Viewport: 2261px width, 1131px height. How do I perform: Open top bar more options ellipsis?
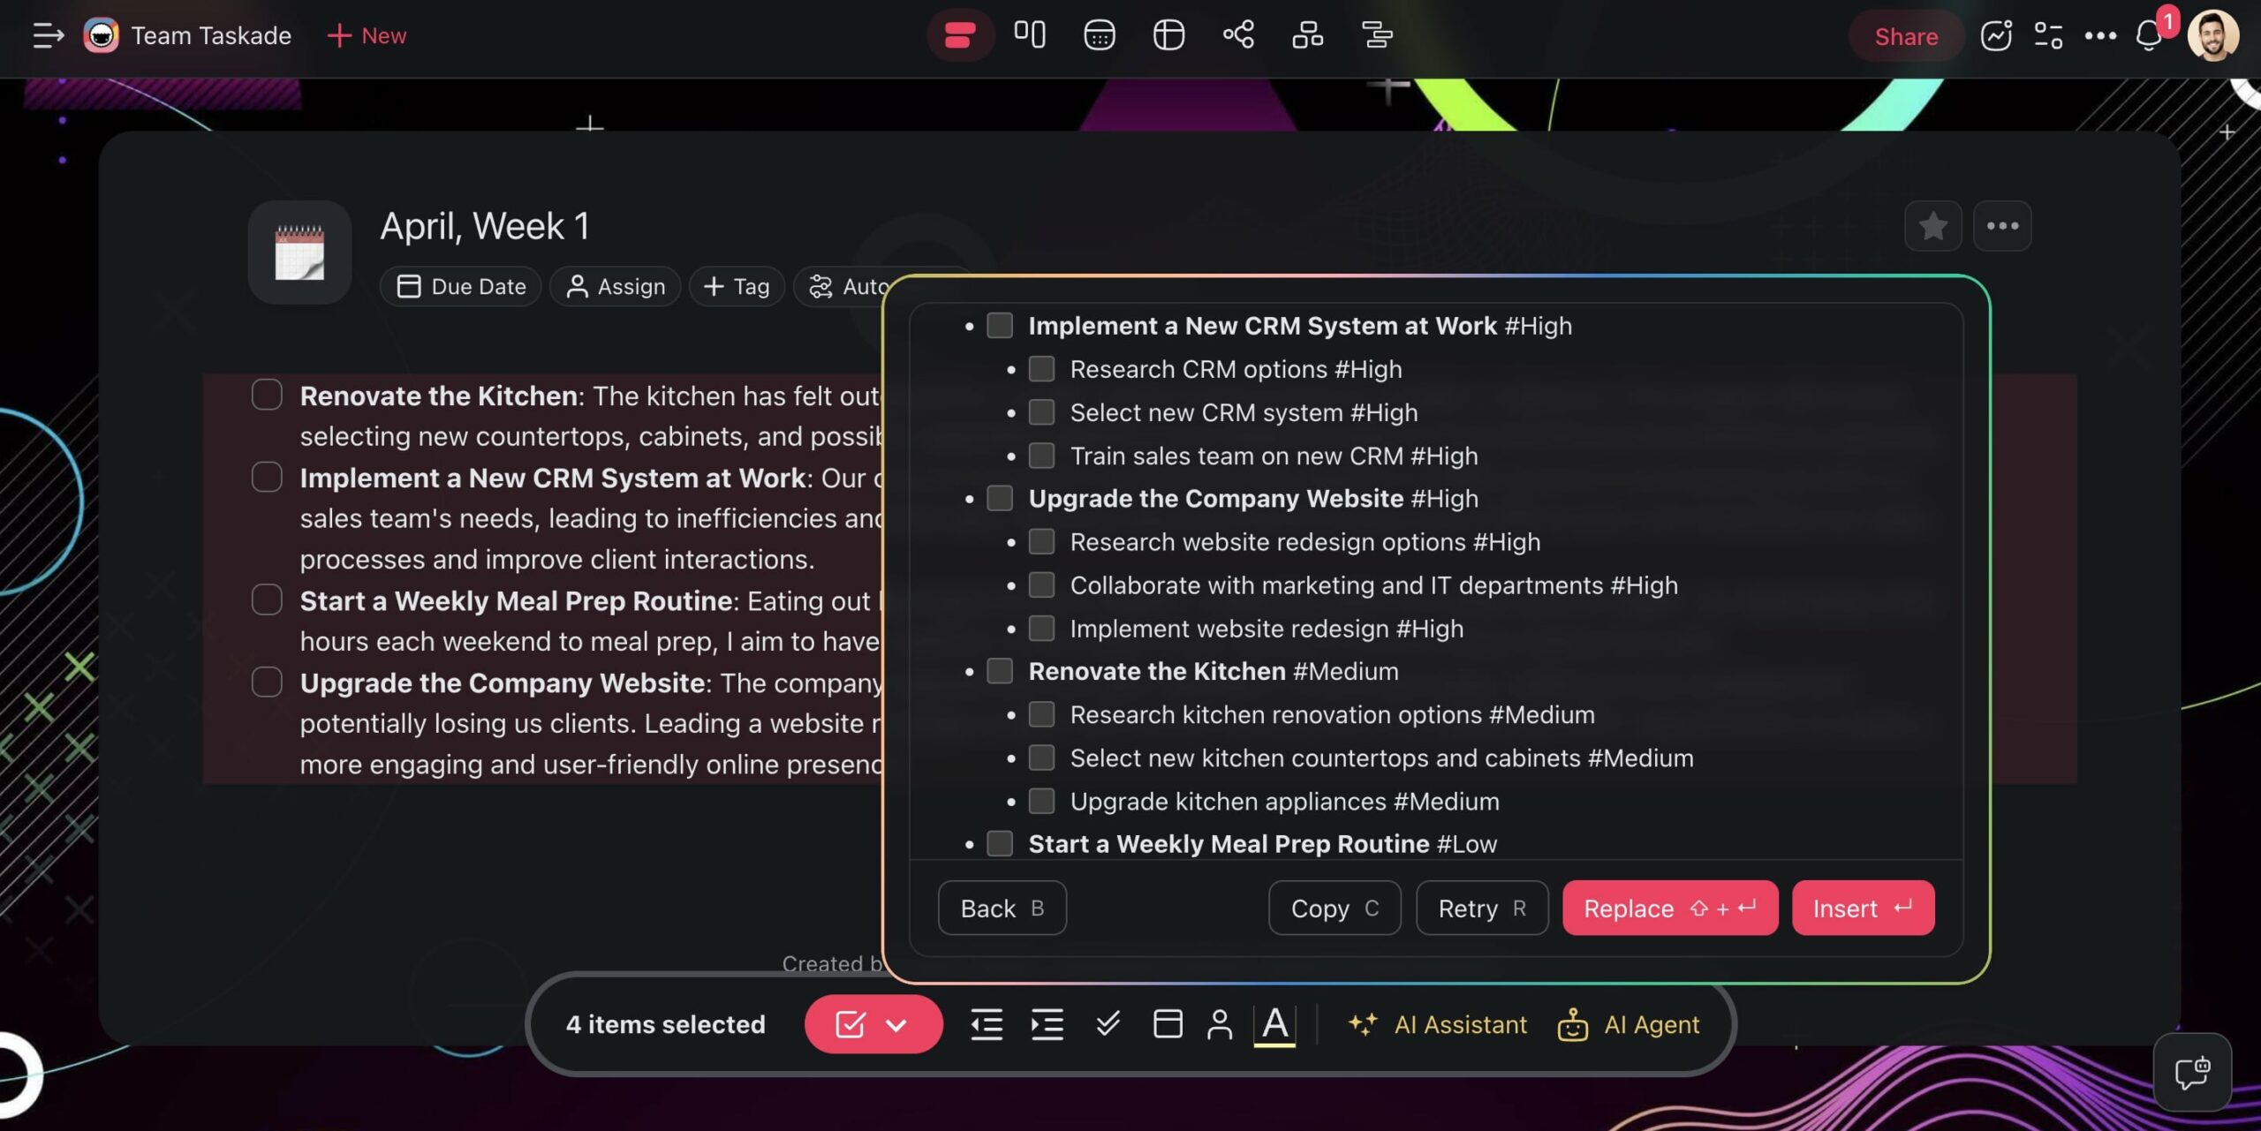click(2100, 36)
